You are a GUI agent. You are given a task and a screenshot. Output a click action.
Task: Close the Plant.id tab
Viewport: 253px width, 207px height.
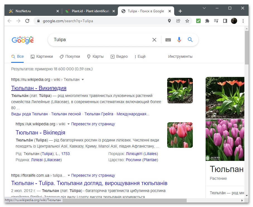point(114,11)
